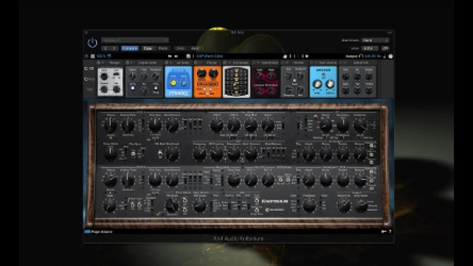Select the graphic equalizer module
The height and width of the screenshot is (266, 473).
[x=236, y=81]
